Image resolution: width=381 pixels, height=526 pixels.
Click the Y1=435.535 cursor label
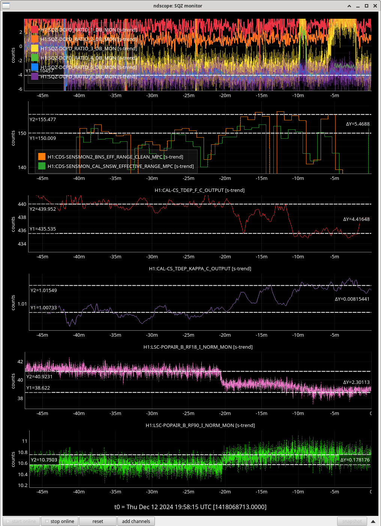43,229
